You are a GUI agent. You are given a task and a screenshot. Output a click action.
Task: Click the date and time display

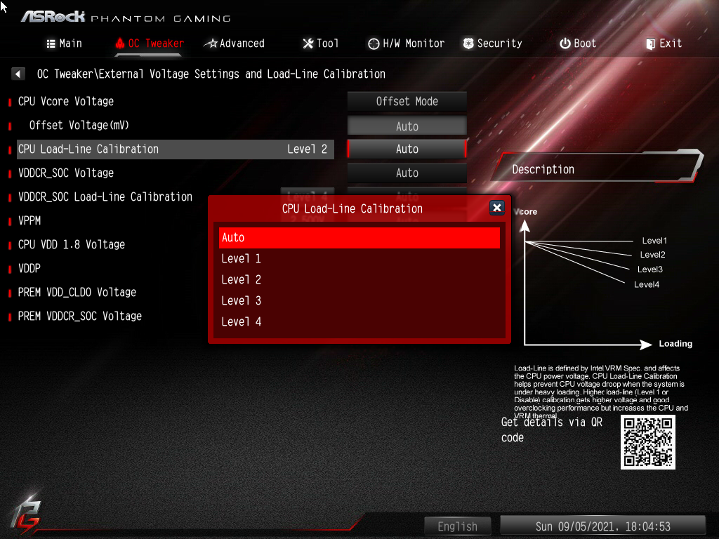pos(602,526)
